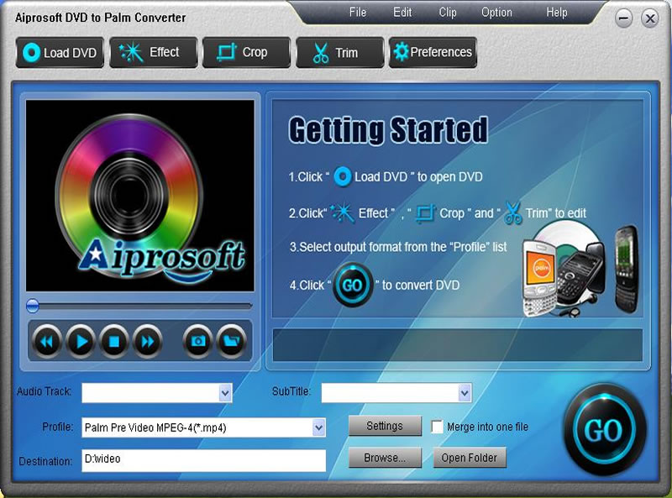Start conversion with the big GO button
Screen dimensions: 672x498
[x=601, y=430]
